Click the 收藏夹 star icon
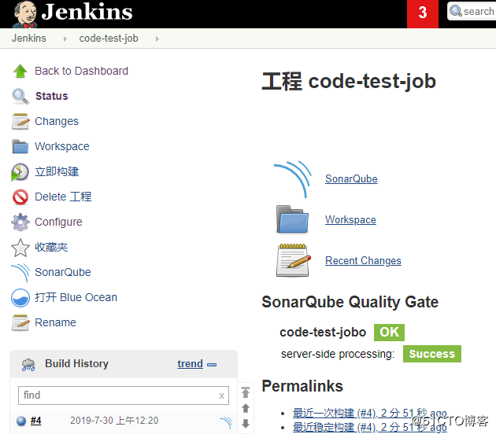The height and width of the screenshot is (434, 496). [x=20, y=248]
